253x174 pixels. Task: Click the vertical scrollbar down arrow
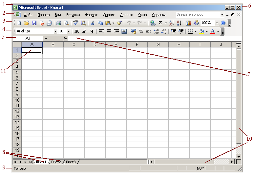coord(239,157)
